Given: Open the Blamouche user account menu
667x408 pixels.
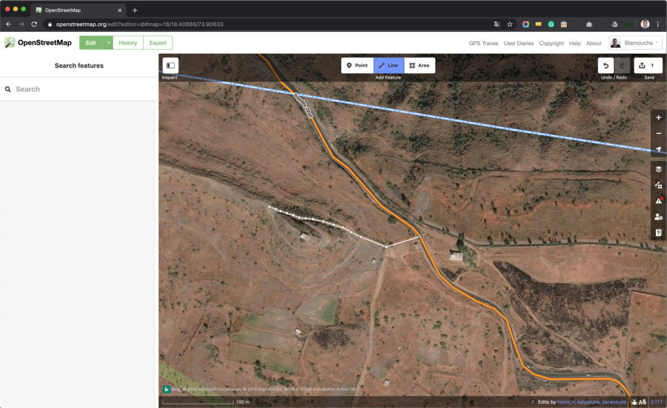Looking at the screenshot, I should pyautogui.click(x=635, y=42).
